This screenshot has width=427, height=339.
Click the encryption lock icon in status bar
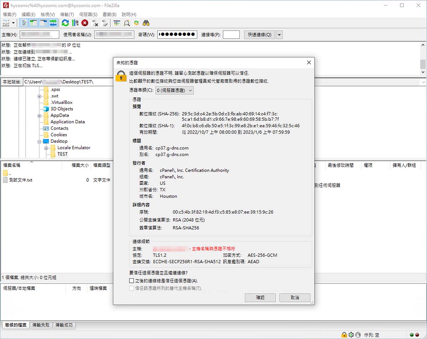click(344, 335)
